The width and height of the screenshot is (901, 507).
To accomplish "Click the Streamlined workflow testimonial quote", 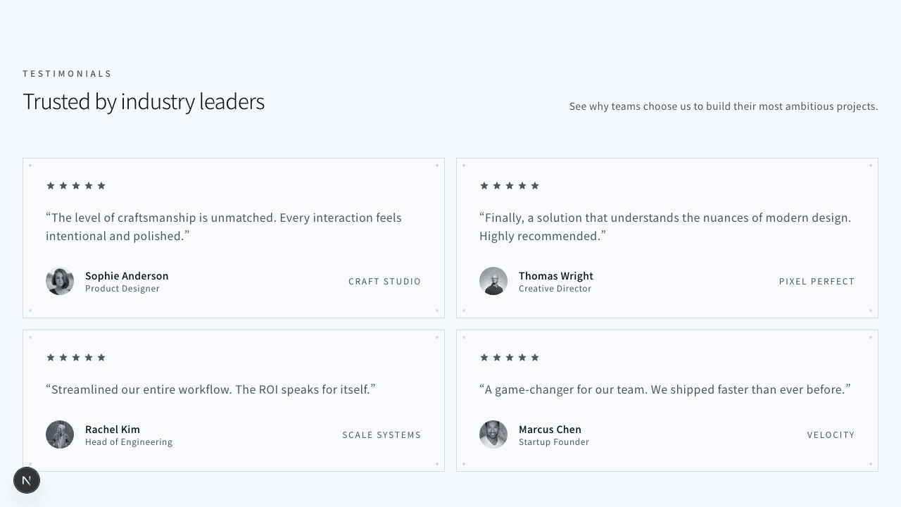I will tap(210, 389).
